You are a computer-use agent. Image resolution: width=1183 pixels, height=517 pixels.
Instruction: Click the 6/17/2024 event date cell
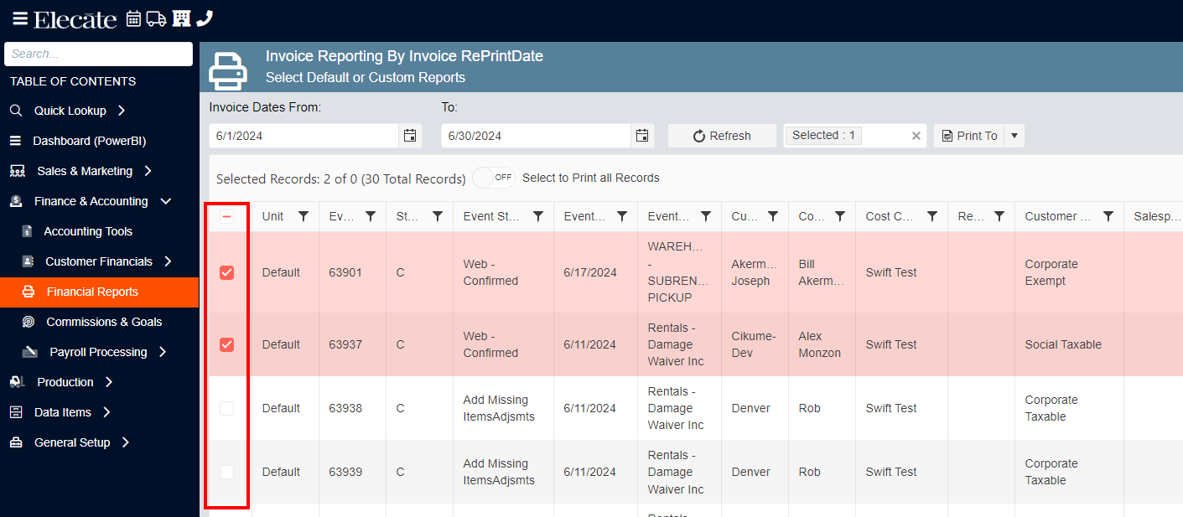point(595,272)
